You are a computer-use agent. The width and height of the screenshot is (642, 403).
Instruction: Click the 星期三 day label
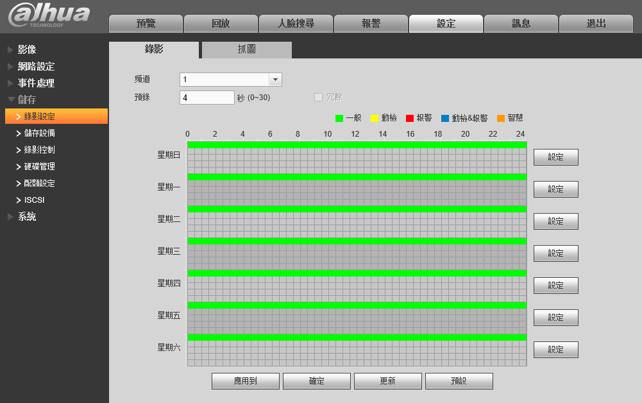[x=169, y=251]
